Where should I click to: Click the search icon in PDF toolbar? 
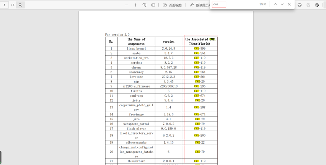20,5
